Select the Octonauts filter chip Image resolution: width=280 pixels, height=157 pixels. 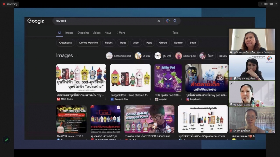point(65,43)
